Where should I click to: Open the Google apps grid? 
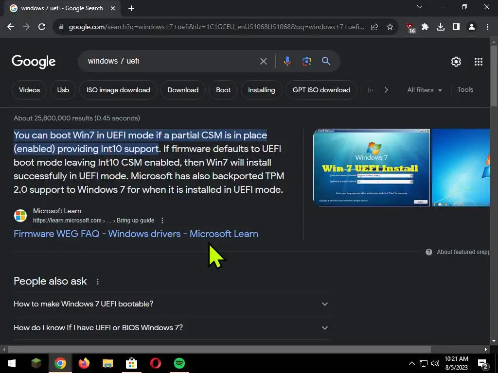tap(479, 62)
